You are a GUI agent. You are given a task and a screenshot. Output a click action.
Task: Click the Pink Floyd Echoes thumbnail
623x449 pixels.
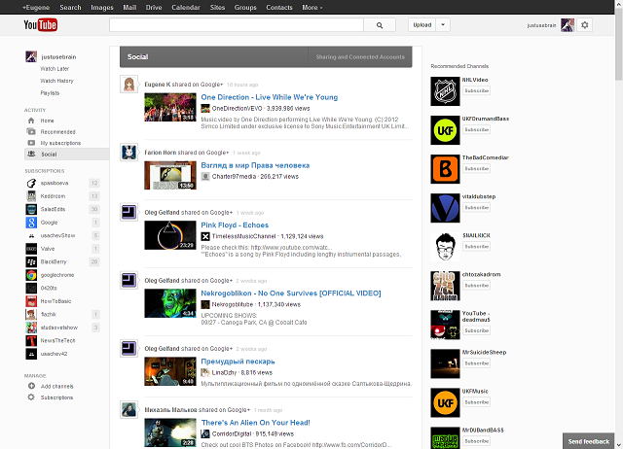click(170, 235)
